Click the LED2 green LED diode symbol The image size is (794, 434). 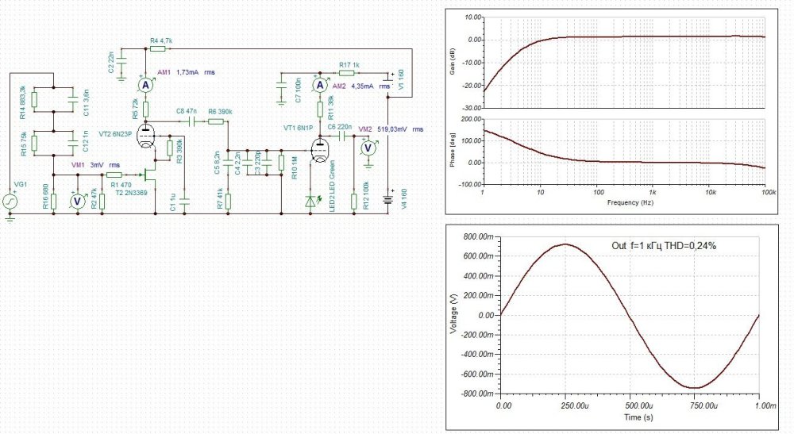coord(310,202)
